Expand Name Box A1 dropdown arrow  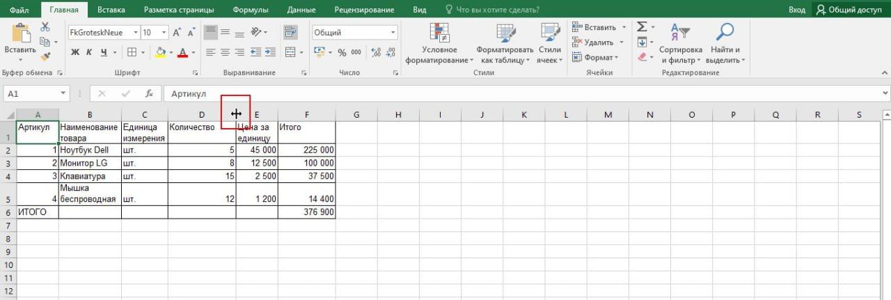(x=63, y=93)
